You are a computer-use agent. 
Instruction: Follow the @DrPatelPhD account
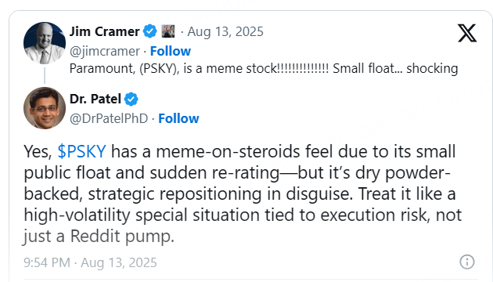click(178, 118)
